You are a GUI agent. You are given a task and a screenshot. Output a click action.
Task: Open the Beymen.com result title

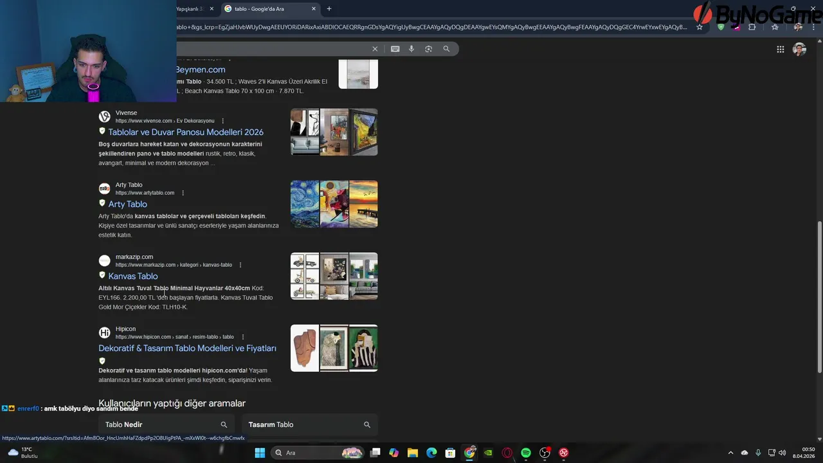click(x=201, y=69)
